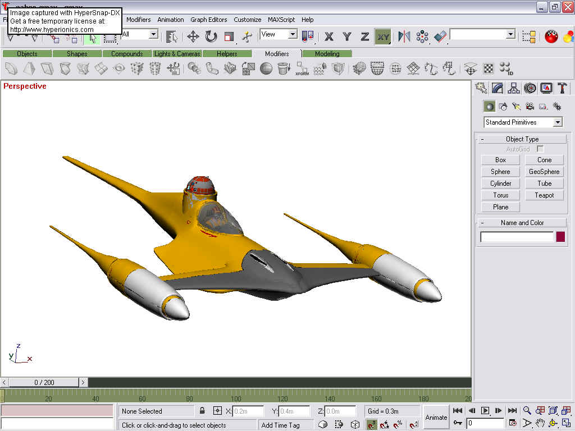The image size is (575, 431).
Task: Open the Utilities panel with the hammer icon
Action: 562,88
